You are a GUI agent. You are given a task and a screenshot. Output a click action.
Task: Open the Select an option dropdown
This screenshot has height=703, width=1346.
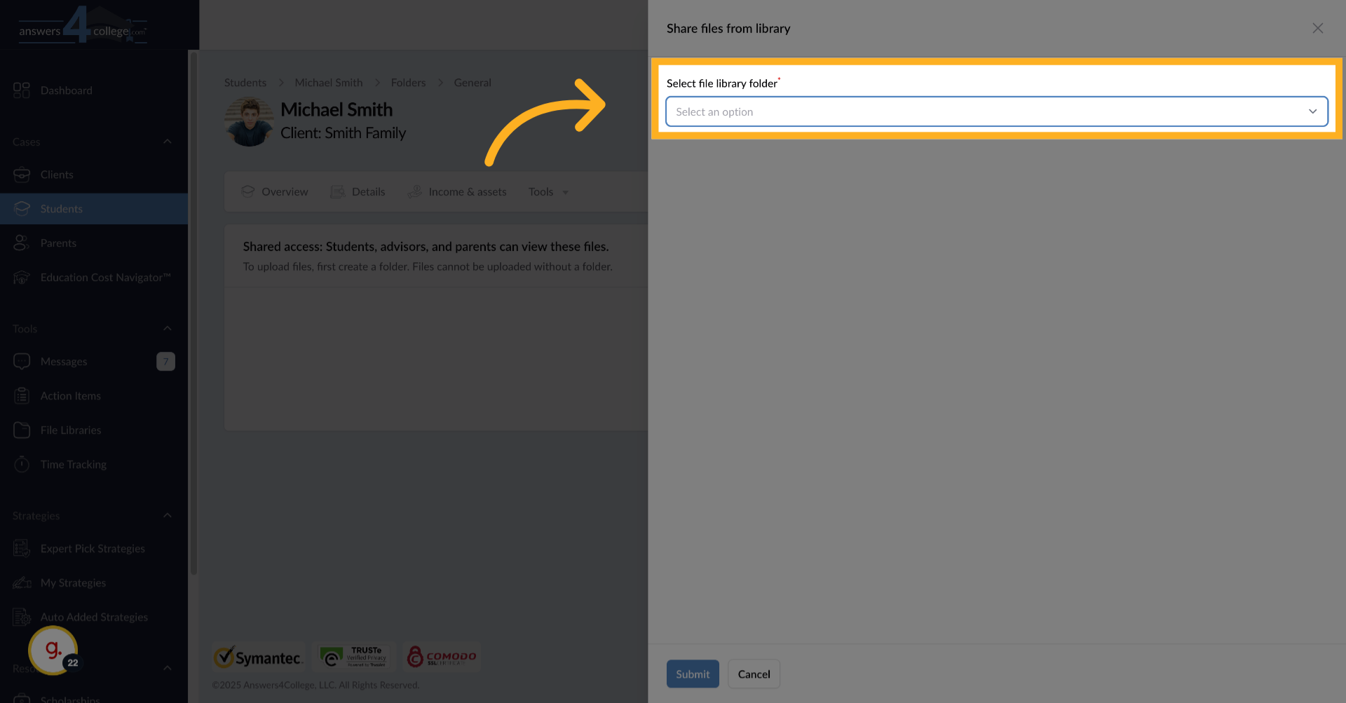996,111
